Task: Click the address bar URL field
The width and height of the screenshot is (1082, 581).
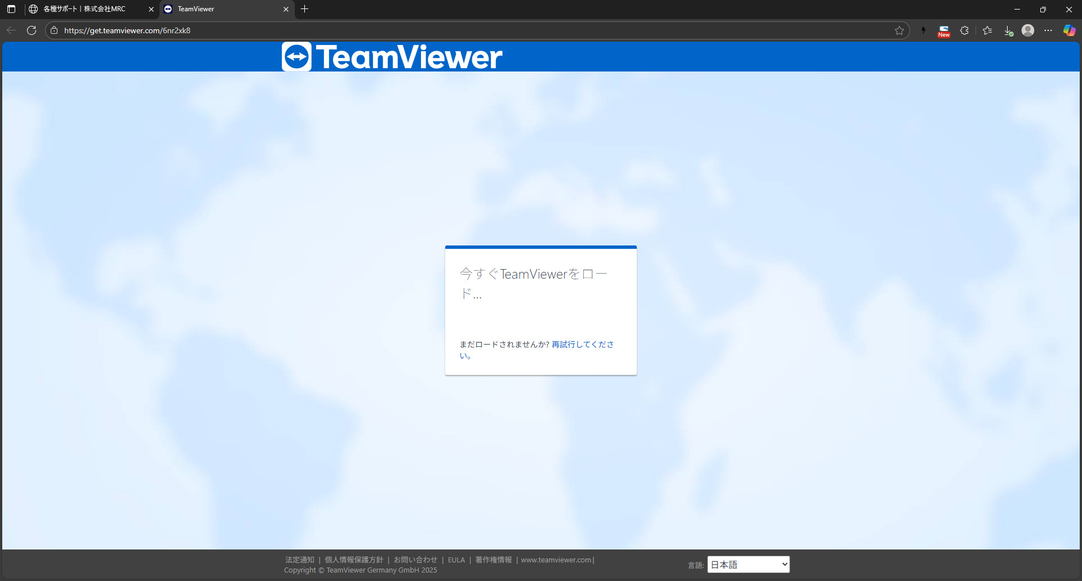Action: [x=451, y=30]
